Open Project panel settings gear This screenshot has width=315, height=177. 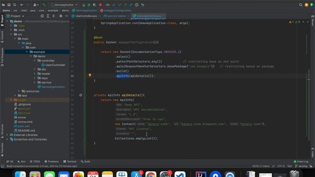[x=61, y=16]
